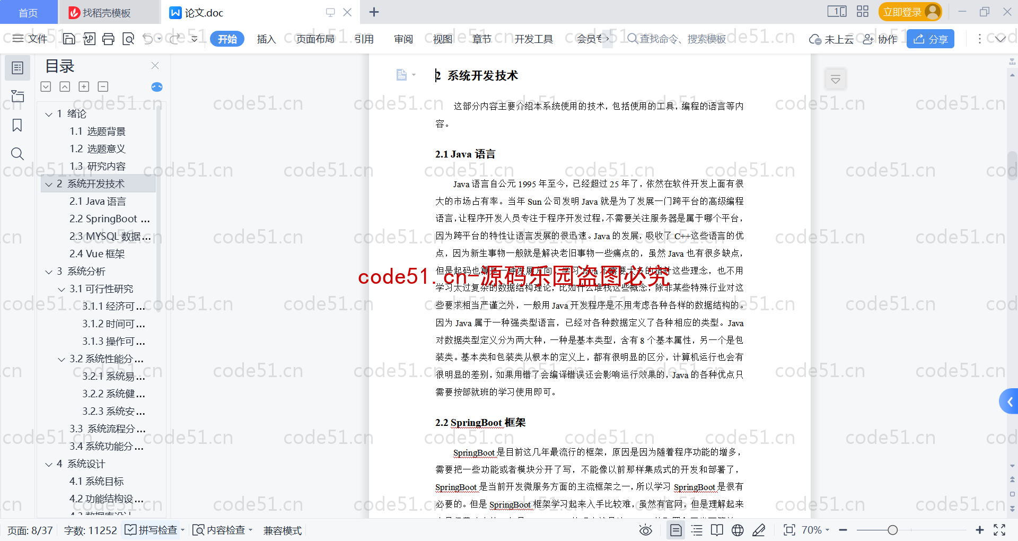
Task: Open the 引用 ribbon tab
Action: click(x=364, y=39)
